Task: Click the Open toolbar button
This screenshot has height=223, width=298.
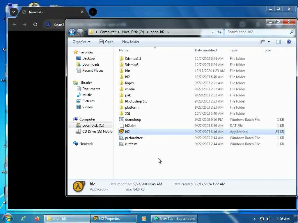Action: [x=107, y=42]
